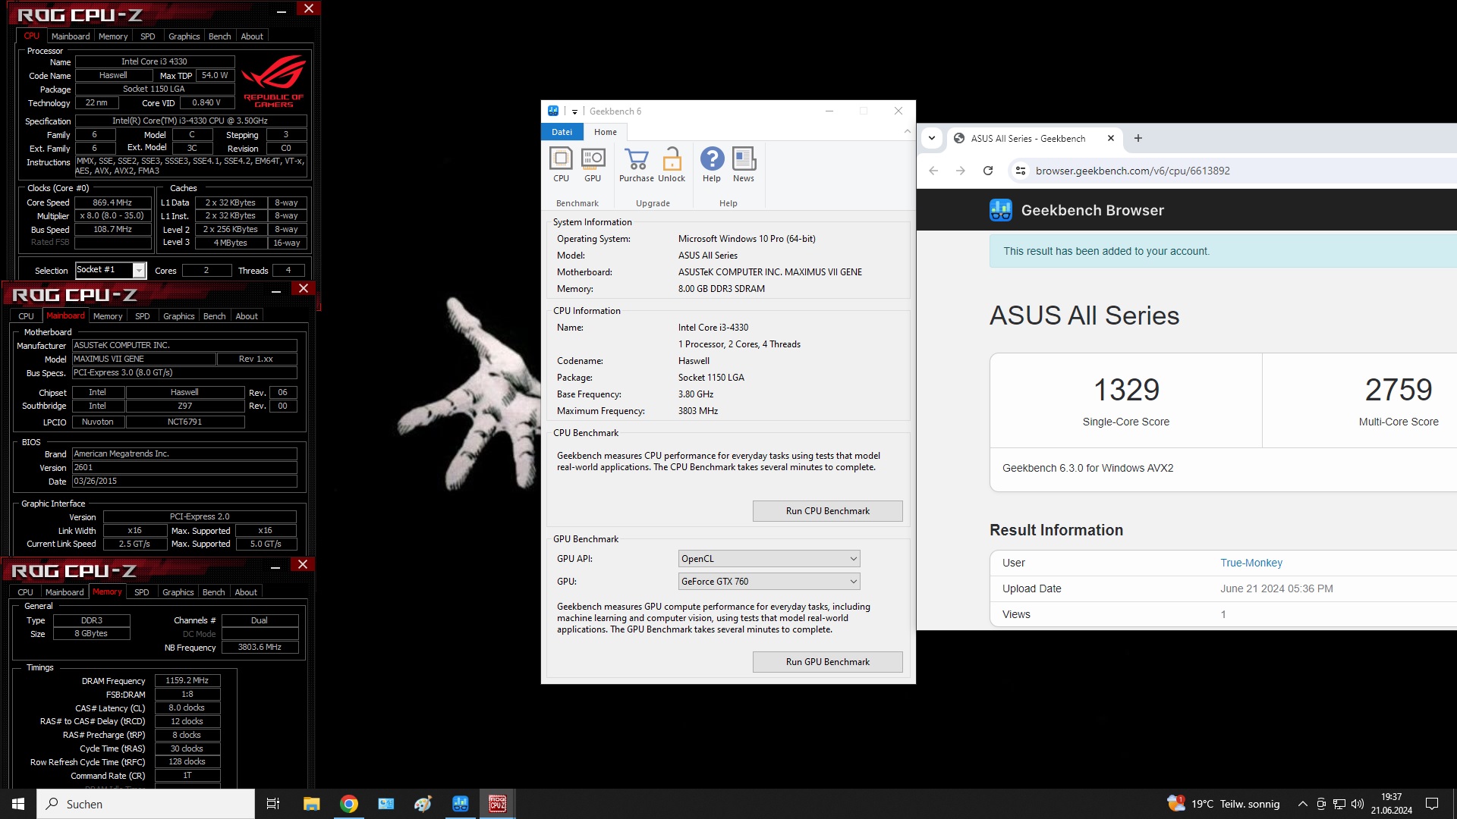Minimize the bottom ROG CPU-Z Memory window

(x=275, y=566)
